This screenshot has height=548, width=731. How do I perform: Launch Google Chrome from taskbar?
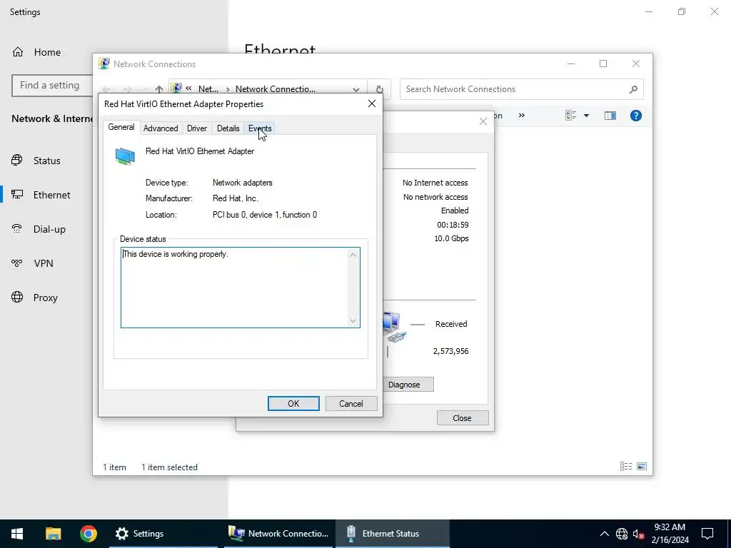point(88,534)
